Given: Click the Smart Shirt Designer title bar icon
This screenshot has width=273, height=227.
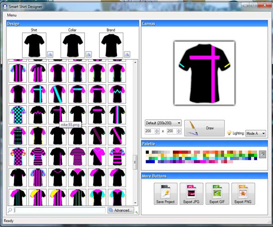Looking at the screenshot, I should pyautogui.click(x=5, y=6).
